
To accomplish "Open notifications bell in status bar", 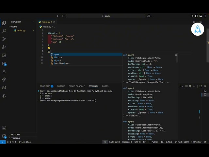I will click(205, 142).
